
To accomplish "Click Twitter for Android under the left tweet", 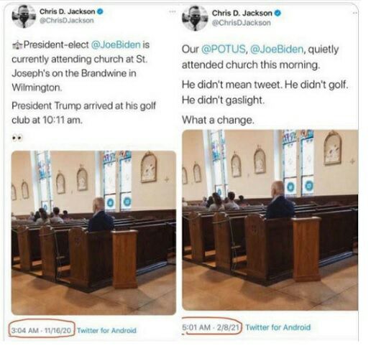I will click(x=106, y=330).
